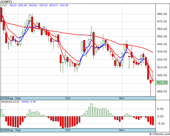Click the MACD 5.00 axis label

coord(160,109)
